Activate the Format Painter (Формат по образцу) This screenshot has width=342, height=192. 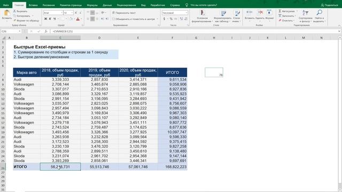(26, 20)
